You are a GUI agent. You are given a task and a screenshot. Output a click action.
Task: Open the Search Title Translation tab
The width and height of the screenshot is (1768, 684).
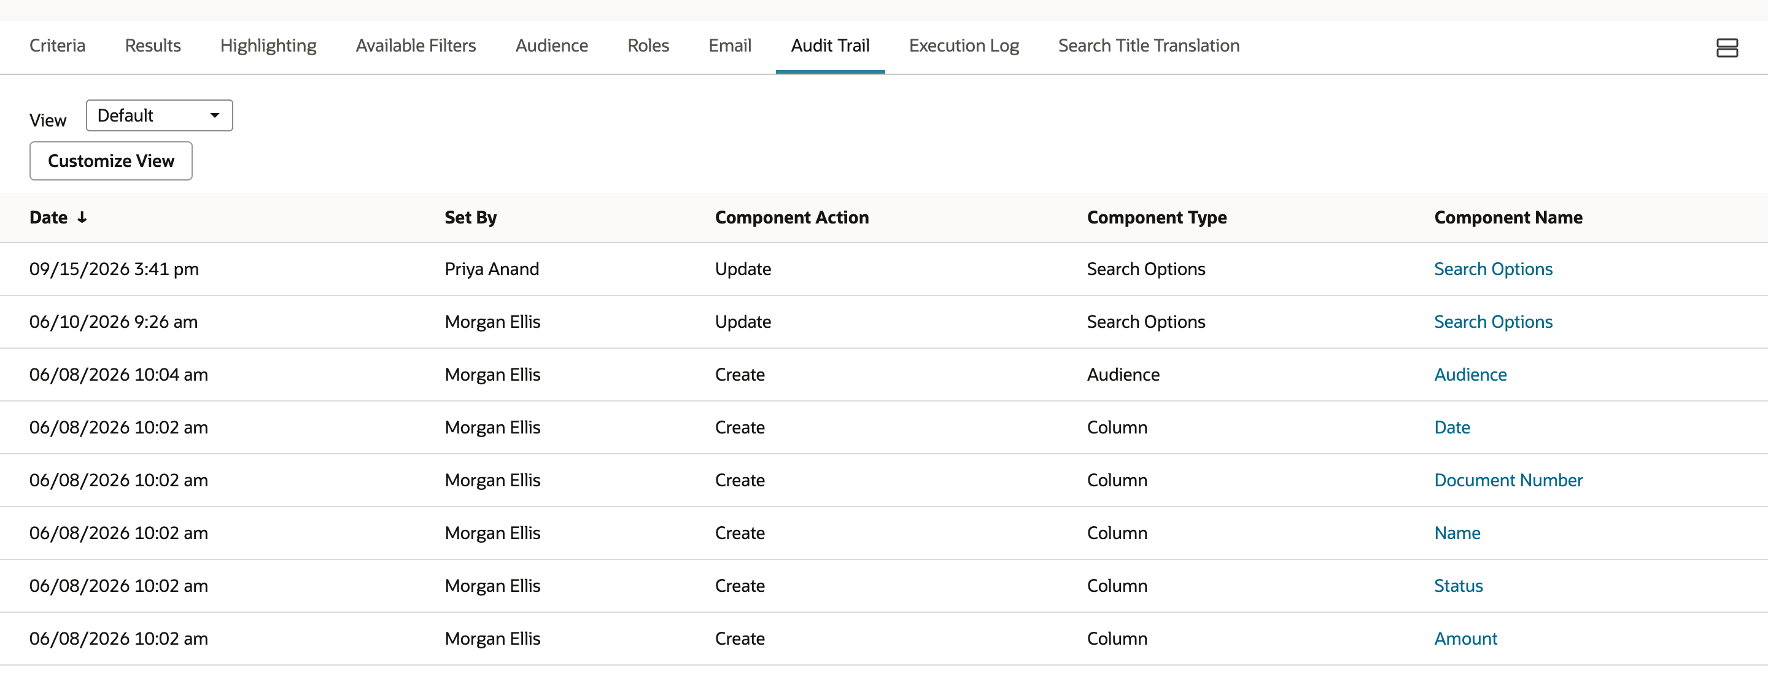tap(1149, 45)
